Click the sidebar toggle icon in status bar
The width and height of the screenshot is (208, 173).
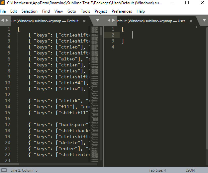click(4, 170)
